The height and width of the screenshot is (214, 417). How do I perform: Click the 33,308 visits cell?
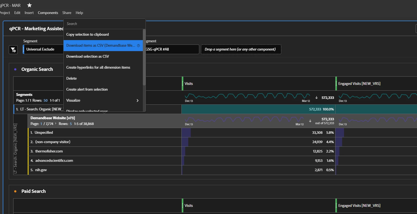258,132
